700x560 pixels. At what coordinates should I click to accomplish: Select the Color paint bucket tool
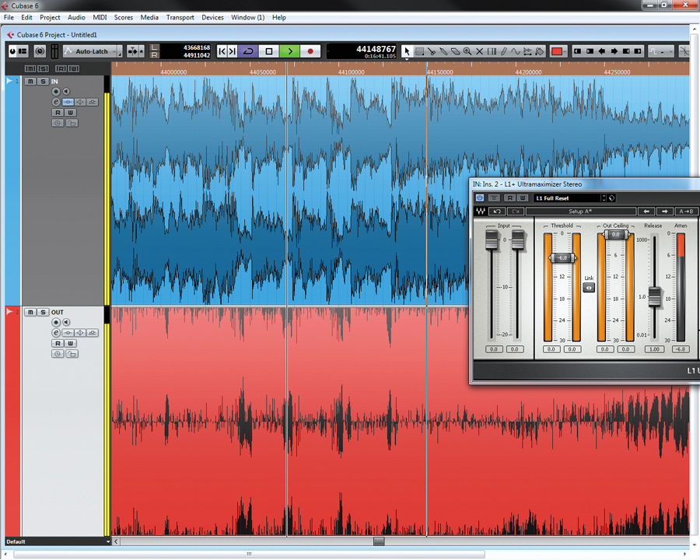(540, 51)
